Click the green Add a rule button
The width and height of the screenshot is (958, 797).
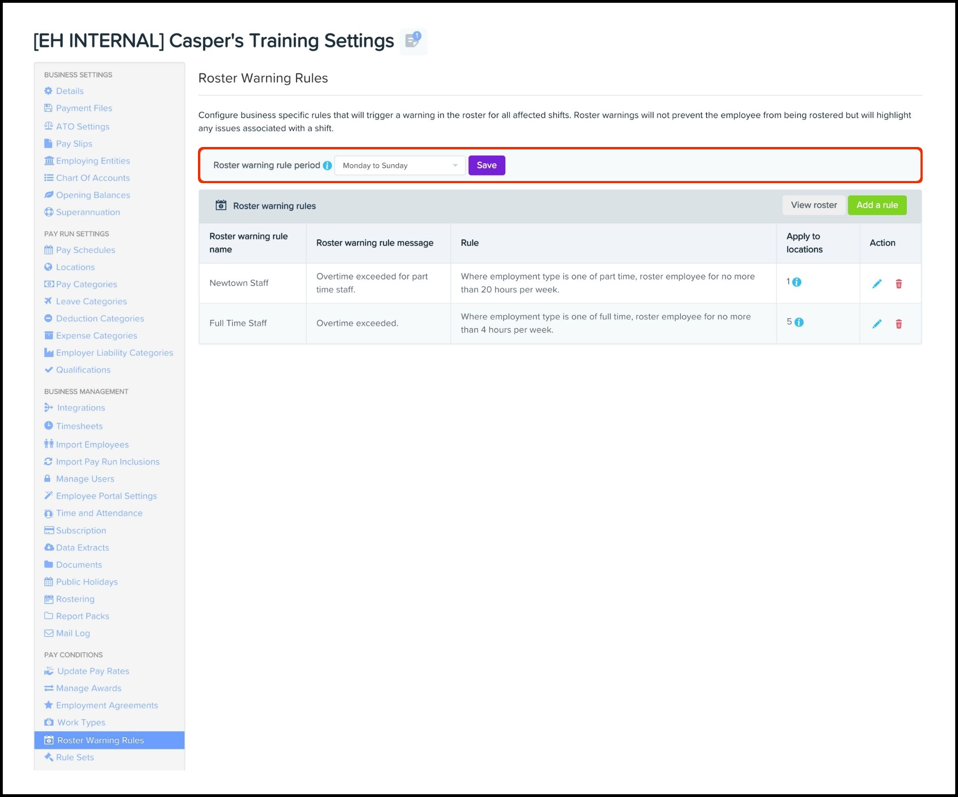(877, 205)
